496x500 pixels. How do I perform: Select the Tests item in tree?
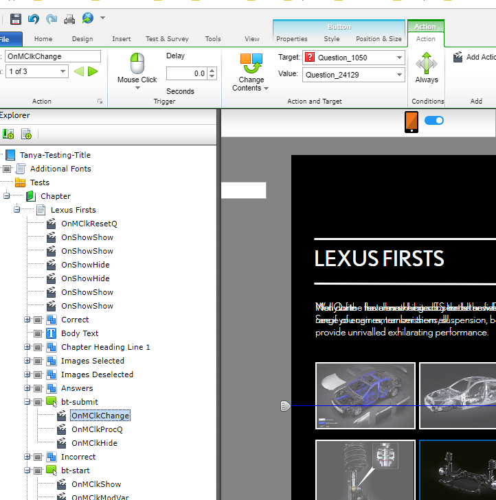point(40,182)
